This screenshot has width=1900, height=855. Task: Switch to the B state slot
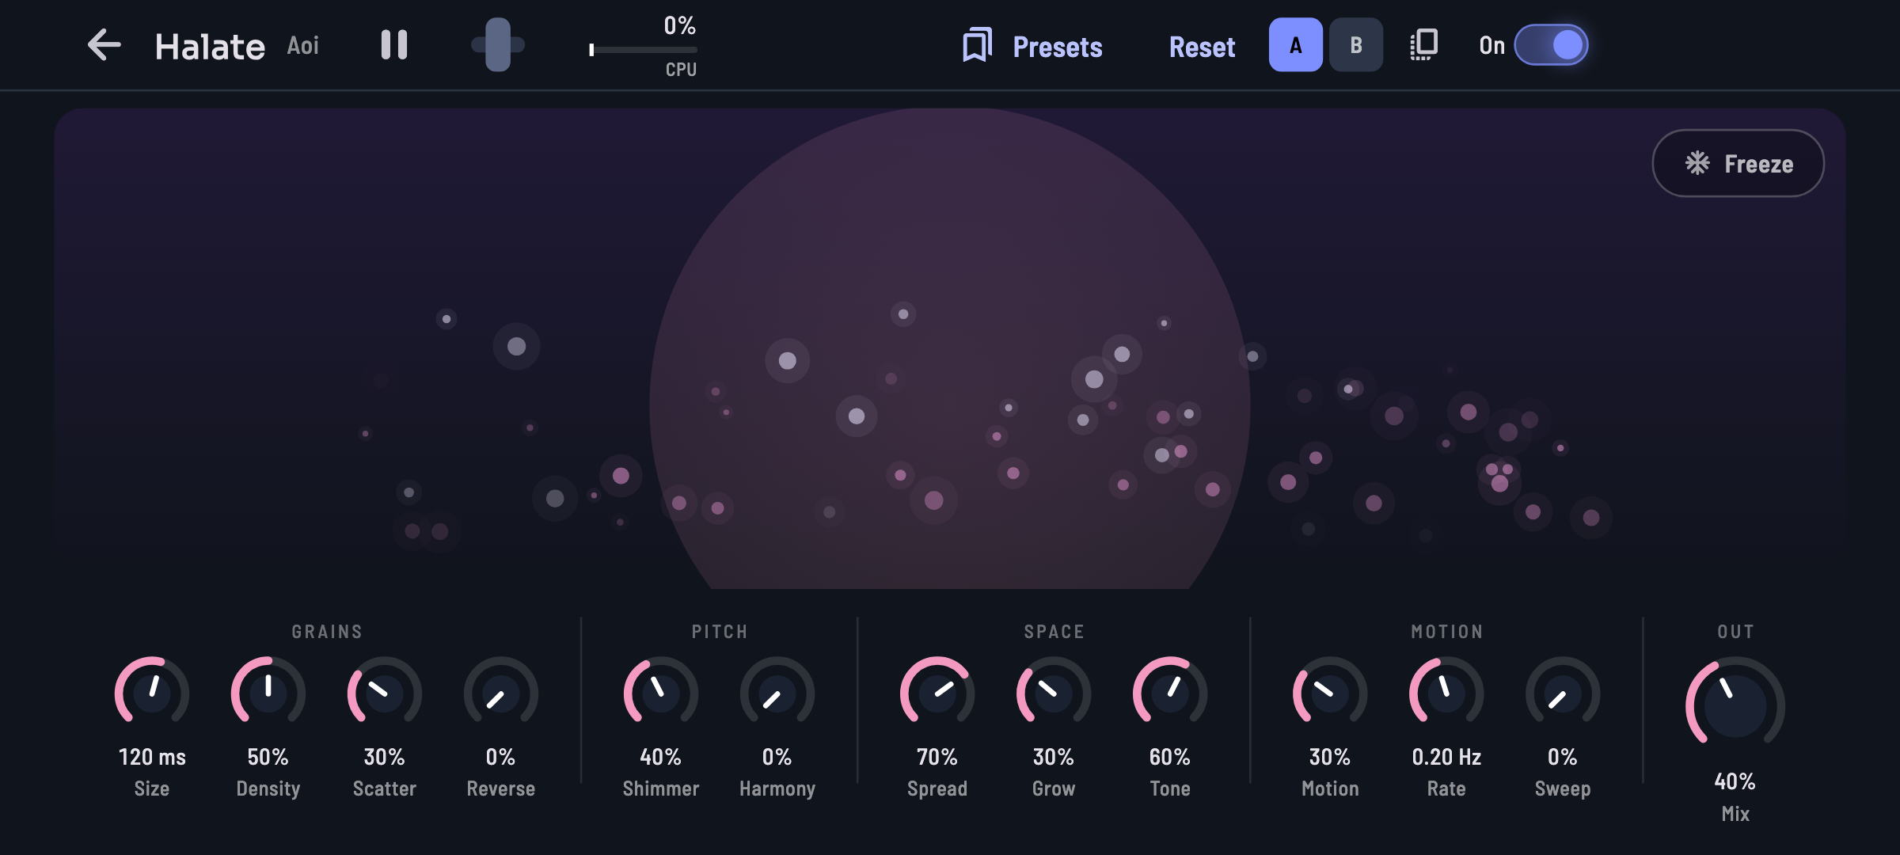(x=1356, y=45)
